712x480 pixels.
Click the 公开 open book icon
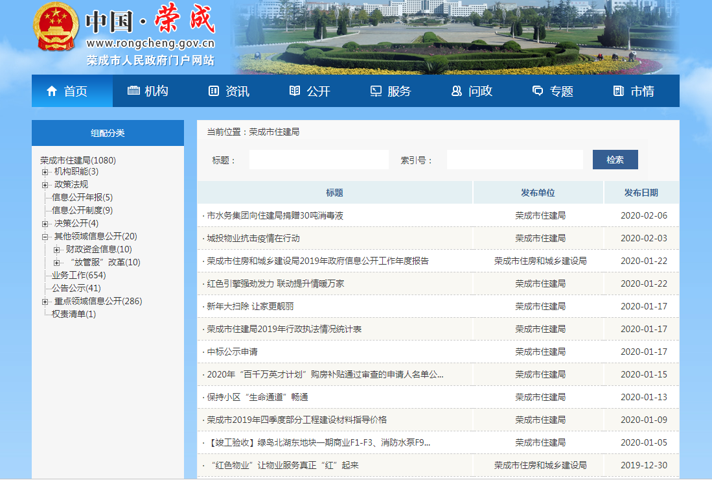coord(295,91)
